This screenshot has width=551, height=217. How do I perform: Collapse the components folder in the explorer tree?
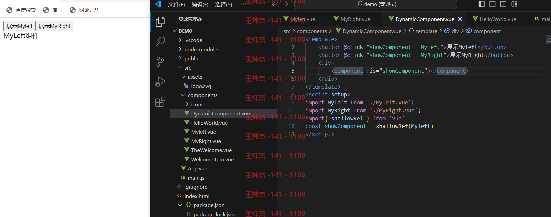tap(183, 95)
